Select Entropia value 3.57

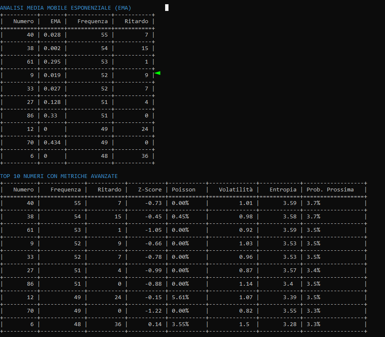(x=290, y=271)
